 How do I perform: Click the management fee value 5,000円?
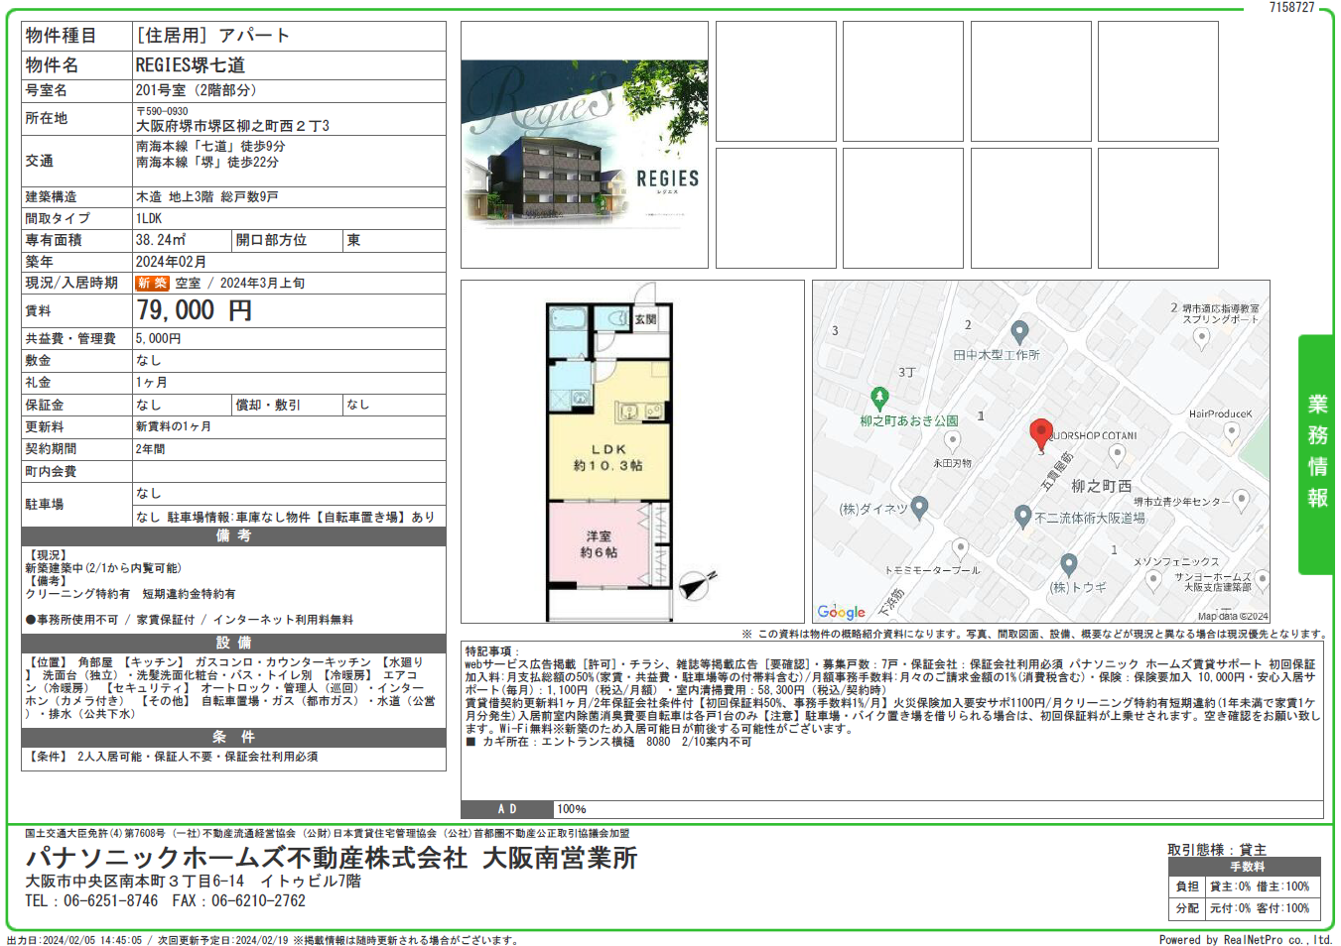[159, 339]
